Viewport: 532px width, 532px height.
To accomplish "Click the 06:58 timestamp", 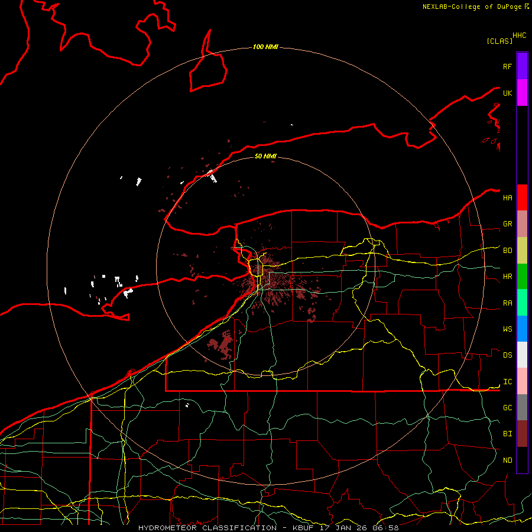I will 385,528.
